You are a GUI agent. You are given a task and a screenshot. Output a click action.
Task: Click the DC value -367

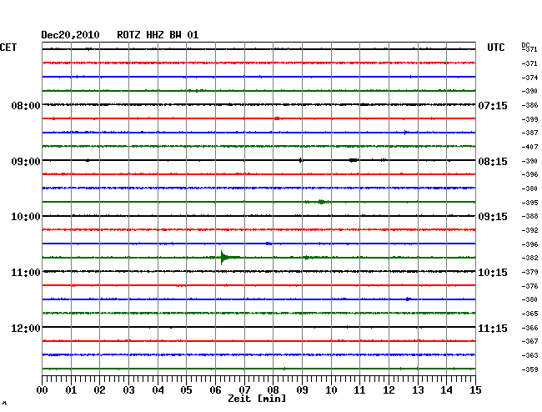pyautogui.click(x=529, y=341)
